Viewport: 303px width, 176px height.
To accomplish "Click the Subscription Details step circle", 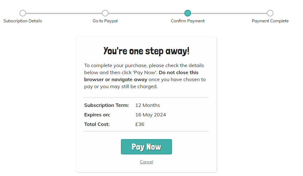I will pos(23,13).
